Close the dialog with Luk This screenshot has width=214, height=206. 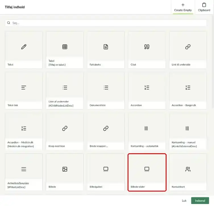coord(184,201)
